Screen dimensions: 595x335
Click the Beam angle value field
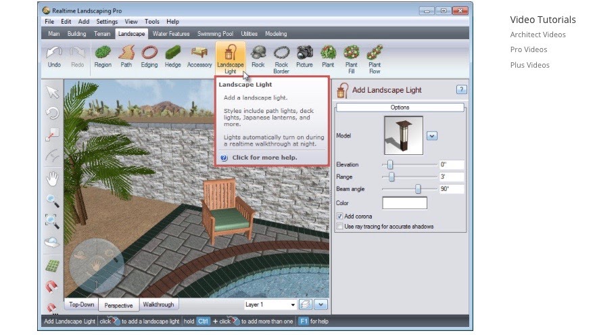point(452,189)
